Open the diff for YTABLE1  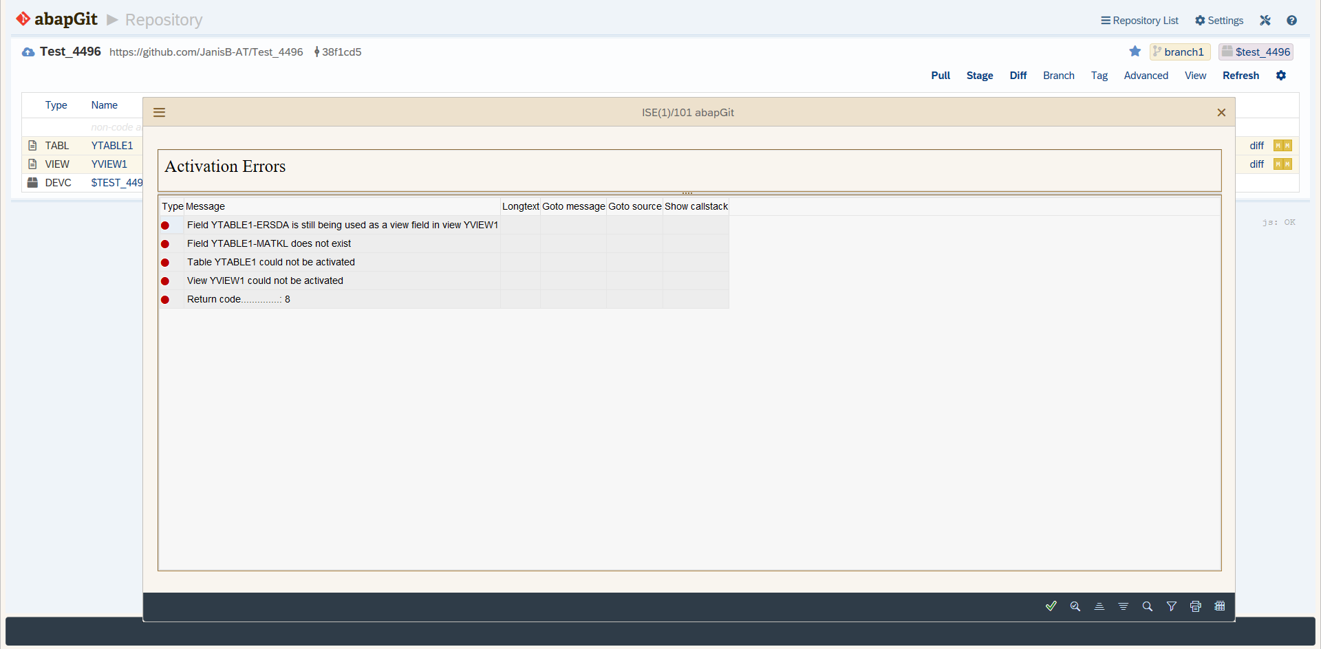1256,145
